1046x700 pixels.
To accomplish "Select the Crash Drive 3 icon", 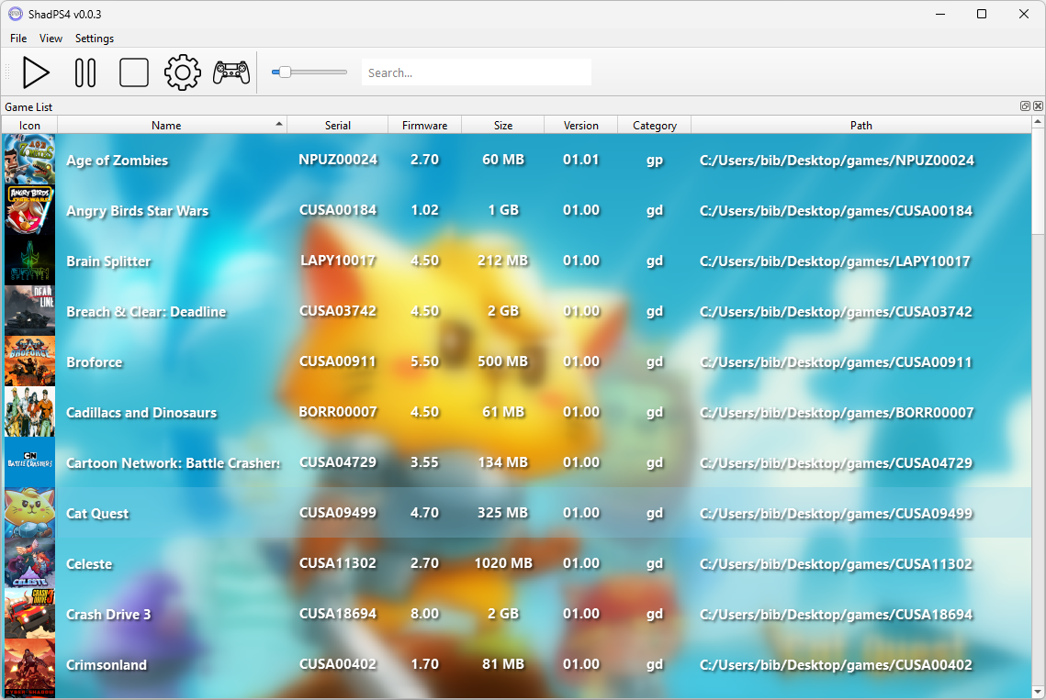I will (30, 615).
